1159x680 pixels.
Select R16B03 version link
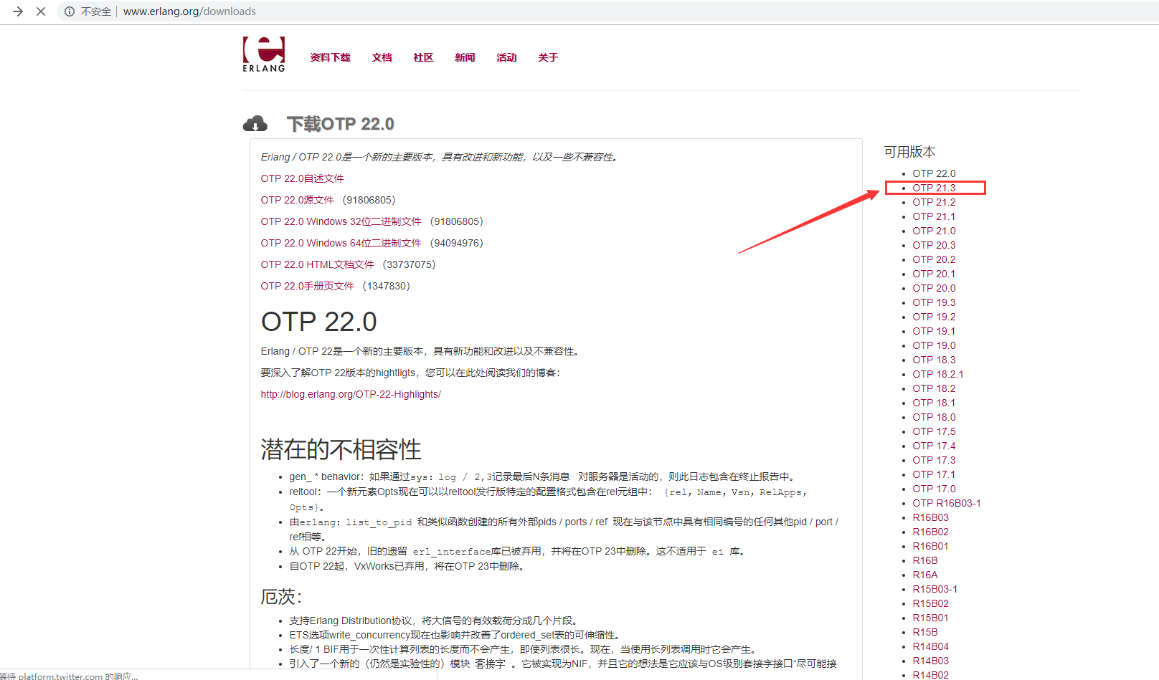930,517
